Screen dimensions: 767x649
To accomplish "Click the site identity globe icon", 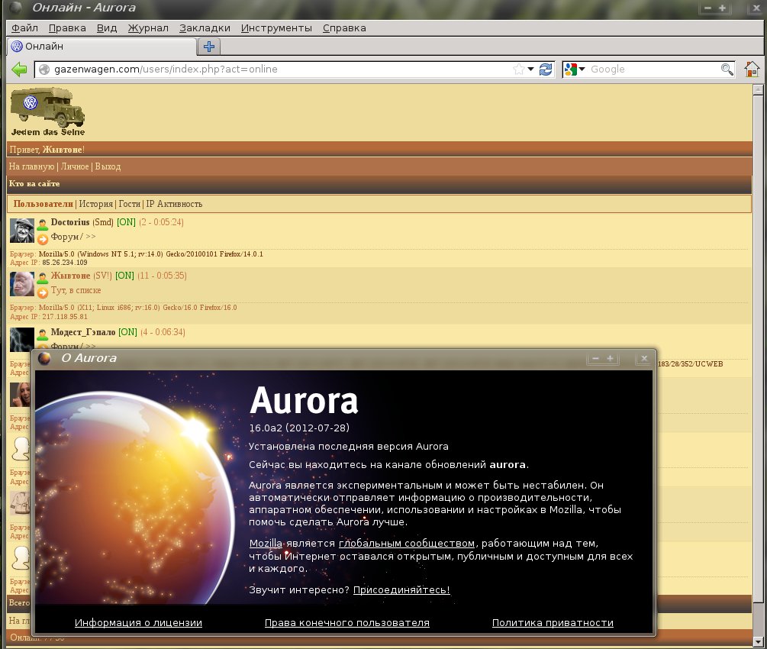I will coord(44,69).
